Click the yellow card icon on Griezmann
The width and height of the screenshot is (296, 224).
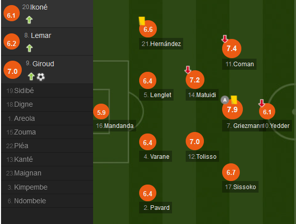(234, 100)
